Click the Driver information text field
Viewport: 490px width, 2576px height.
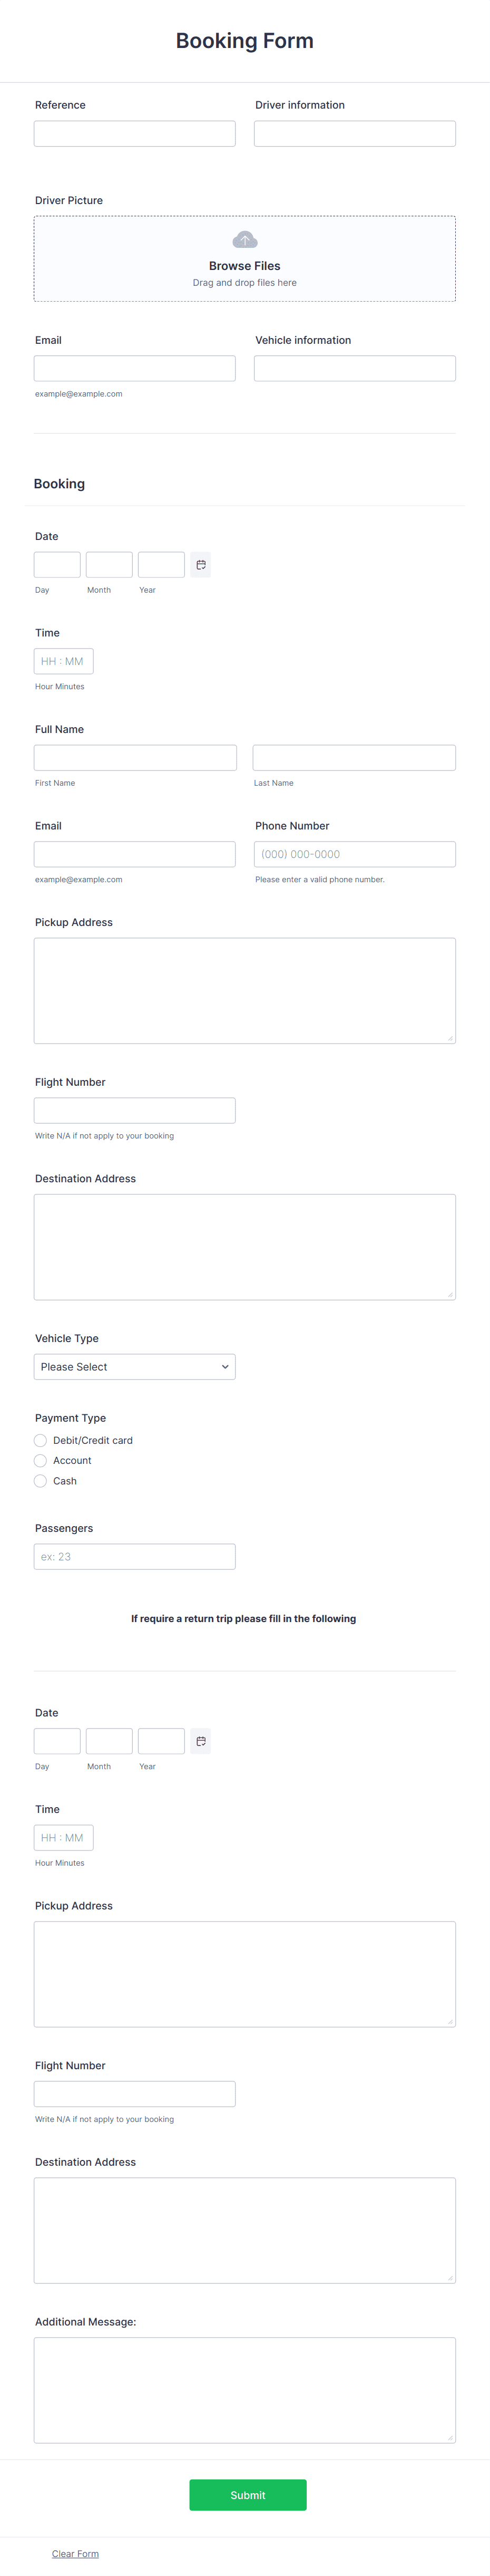(355, 134)
